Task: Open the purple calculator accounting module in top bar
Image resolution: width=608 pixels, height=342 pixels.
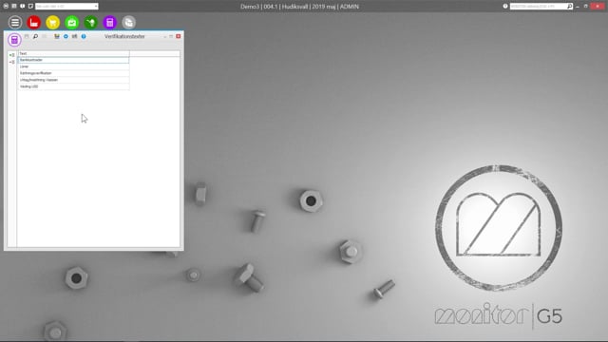Action: [x=110, y=23]
